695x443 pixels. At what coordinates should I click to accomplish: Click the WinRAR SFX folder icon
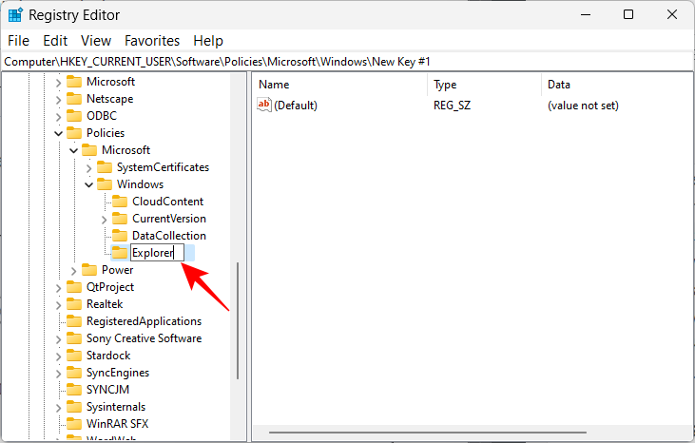73,424
